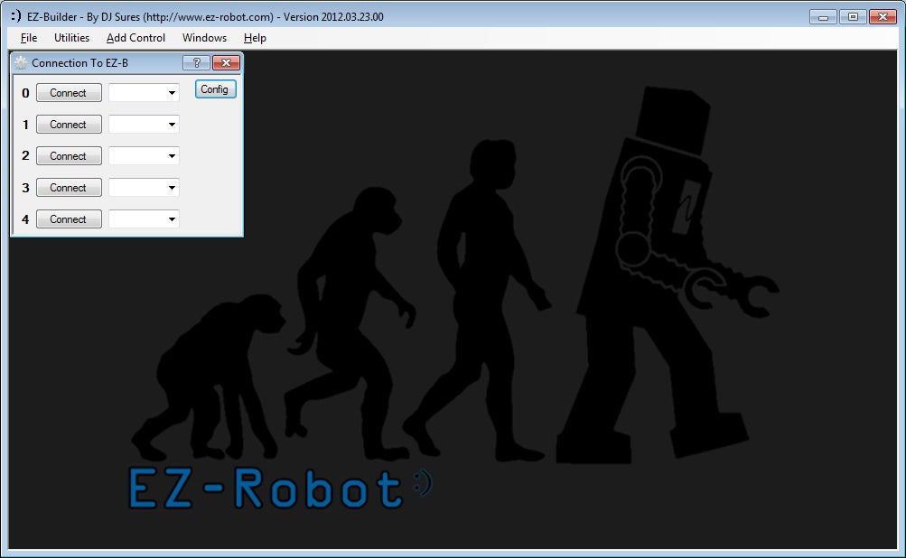Image resolution: width=906 pixels, height=558 pixels.
Task: Open the File menu
Action: tap(29, 38)
